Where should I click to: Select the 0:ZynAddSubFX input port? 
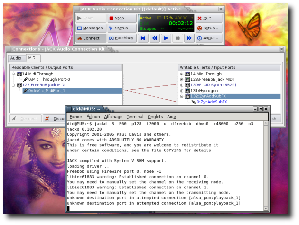coord(212,102)
